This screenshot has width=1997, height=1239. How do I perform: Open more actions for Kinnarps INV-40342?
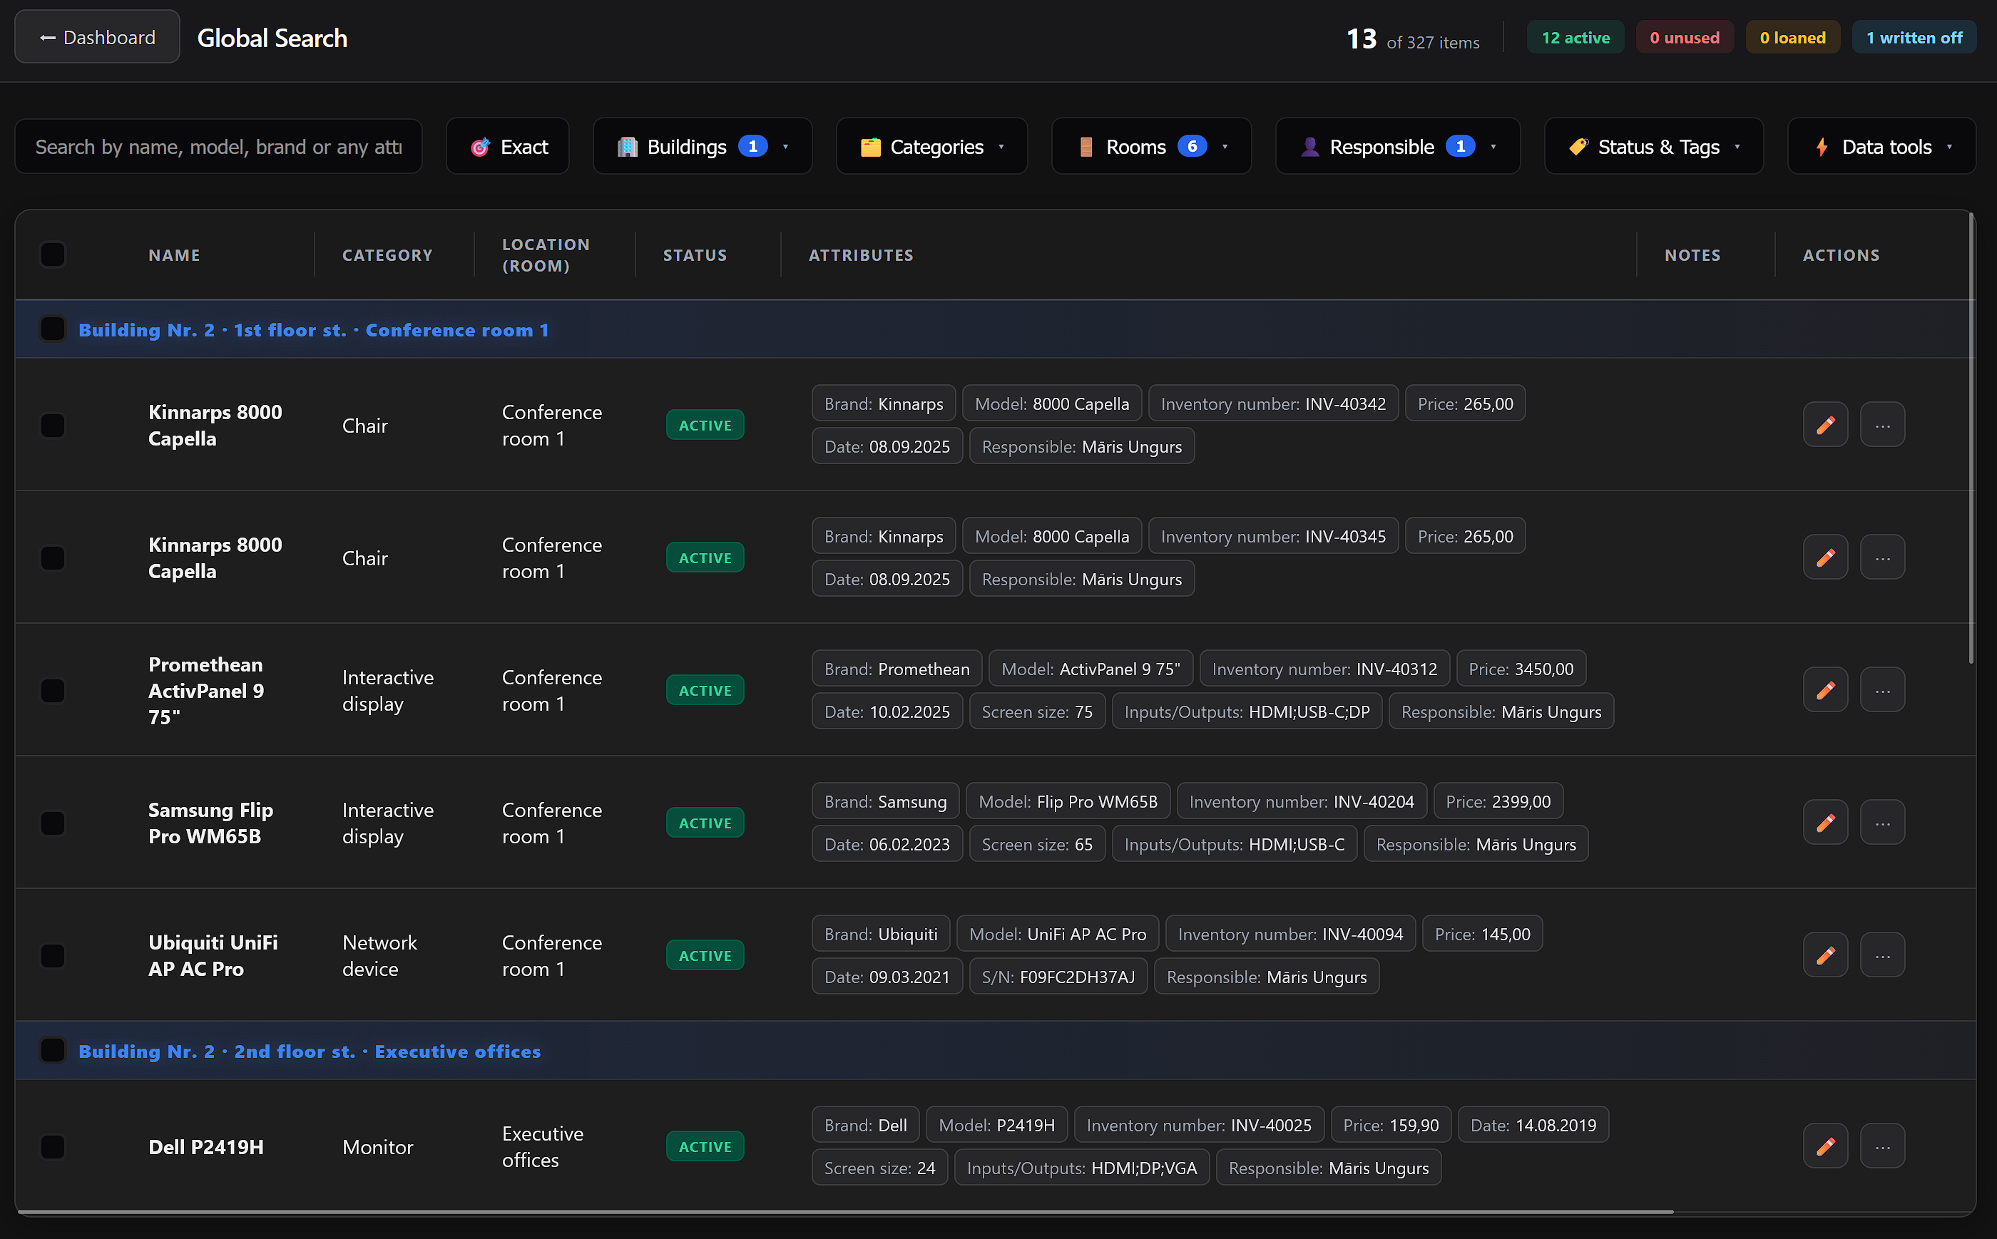pyautogui.click(x=1882, y=426)
